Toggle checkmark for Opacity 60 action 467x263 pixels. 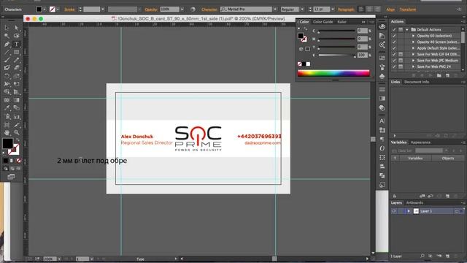tap(394, 36)
